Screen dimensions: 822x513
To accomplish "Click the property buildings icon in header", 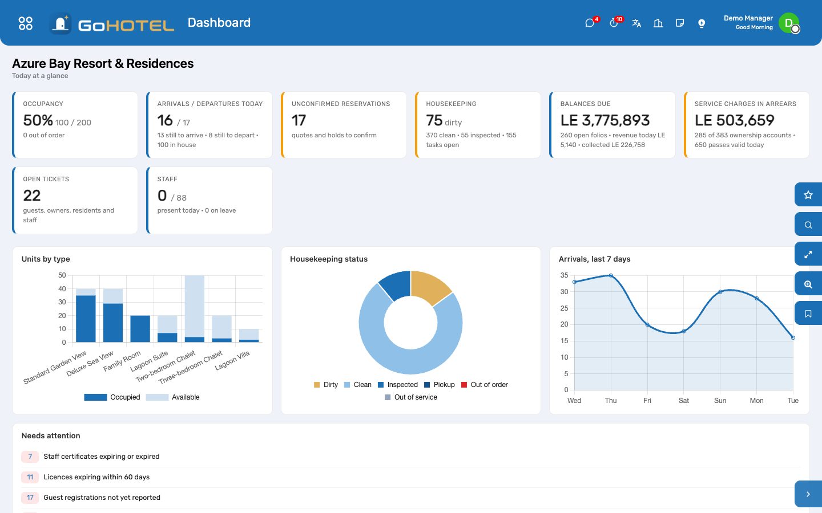I will point(658,23).
